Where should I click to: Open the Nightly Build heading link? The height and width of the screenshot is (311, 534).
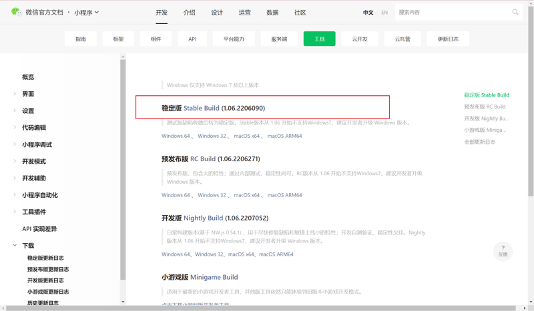204,218
